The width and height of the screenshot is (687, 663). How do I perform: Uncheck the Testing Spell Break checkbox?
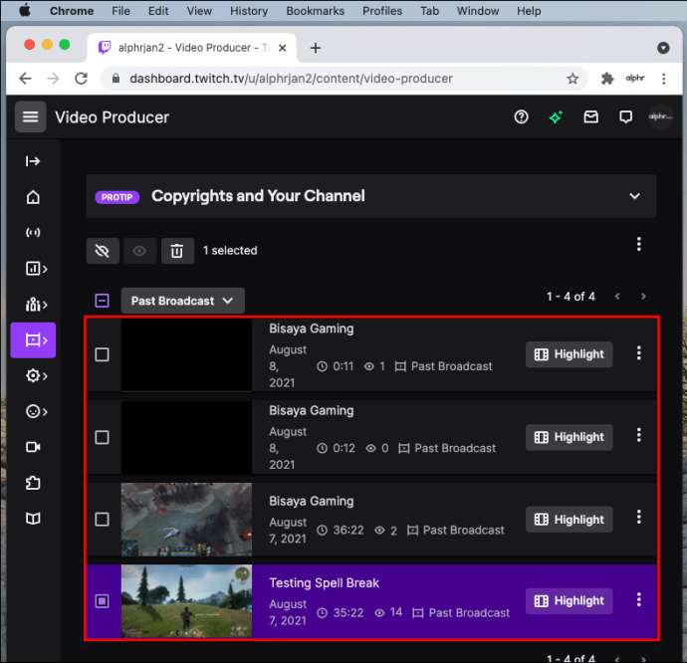(x=102, y=601)
